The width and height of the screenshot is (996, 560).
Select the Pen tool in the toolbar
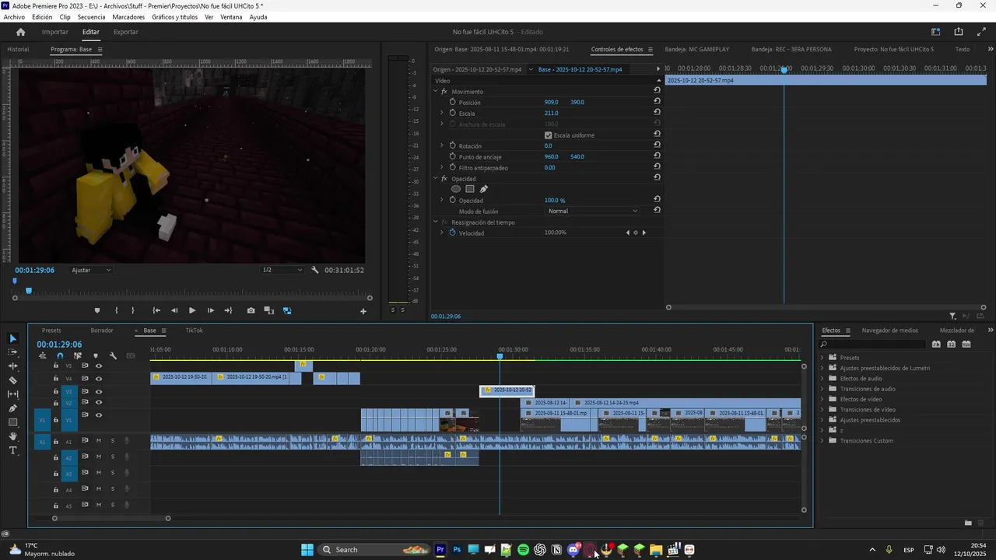tap(12, 408)
